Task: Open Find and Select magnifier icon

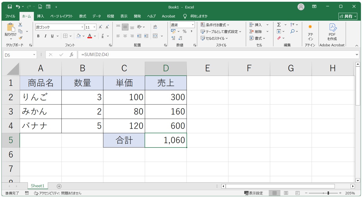Action: pos(292,31)
